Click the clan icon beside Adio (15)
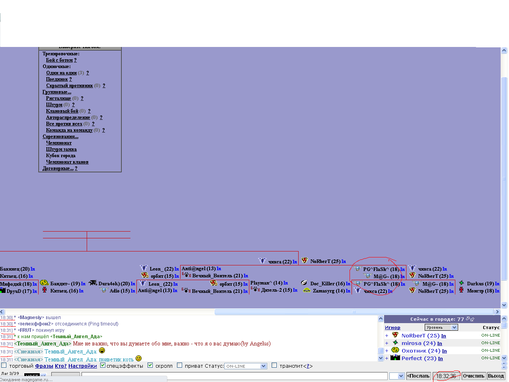Viewport: 509px width, 382px height. pos(104,290)
